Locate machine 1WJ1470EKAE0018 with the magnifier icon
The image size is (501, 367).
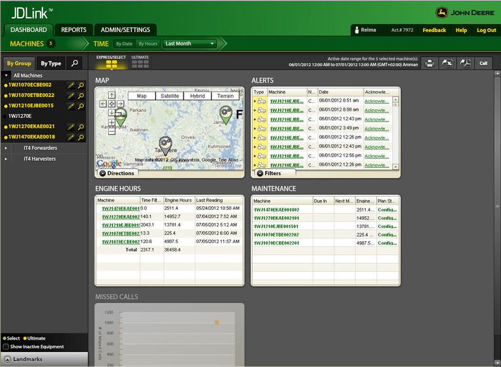(x=81, y=138)
